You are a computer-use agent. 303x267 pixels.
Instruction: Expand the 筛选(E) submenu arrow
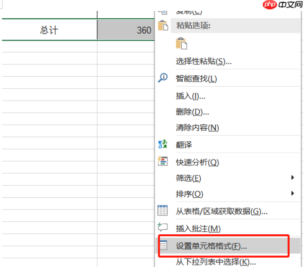[293, 177]
